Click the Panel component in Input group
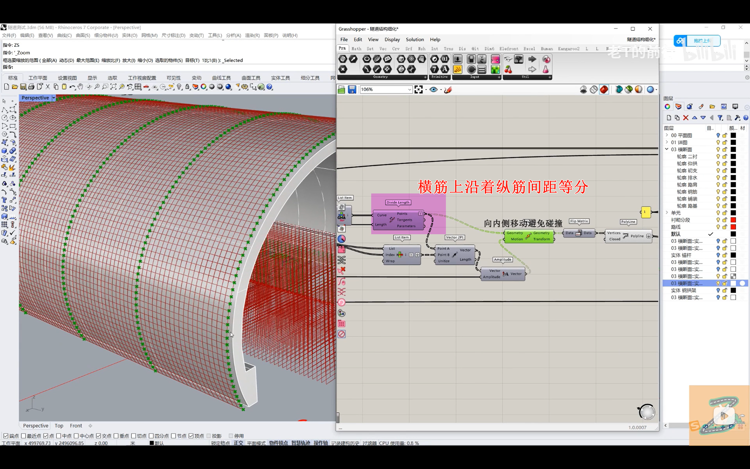 pyautogui.click(x=458, y=69)
